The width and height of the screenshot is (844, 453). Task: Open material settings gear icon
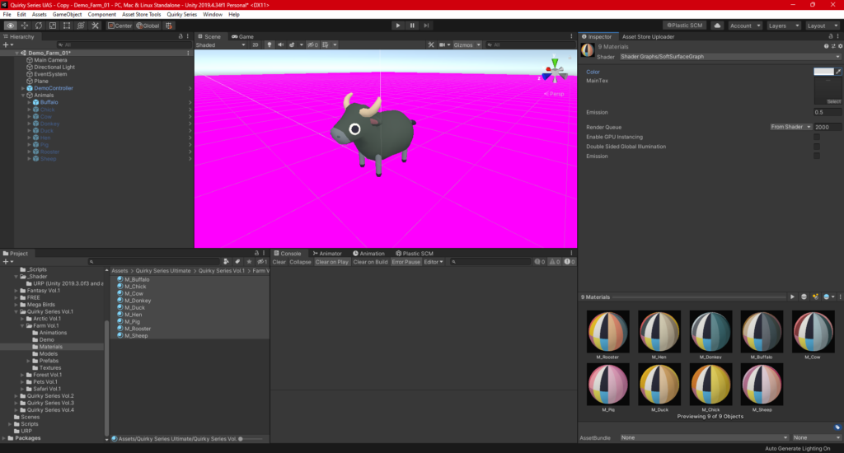click(x=840, y=46)
